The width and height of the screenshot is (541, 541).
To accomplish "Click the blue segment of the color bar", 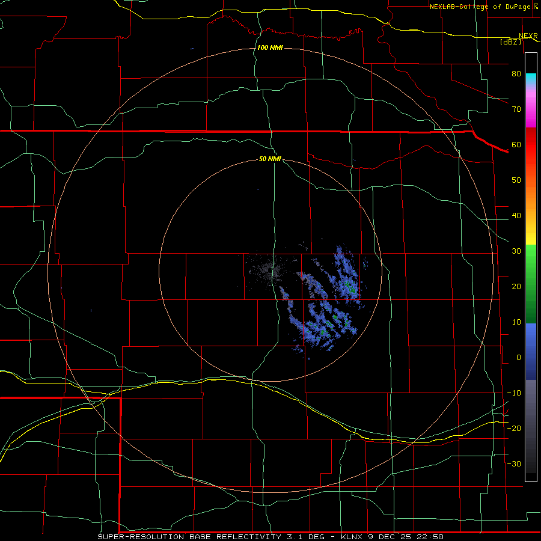I will (x=531, y=351).
